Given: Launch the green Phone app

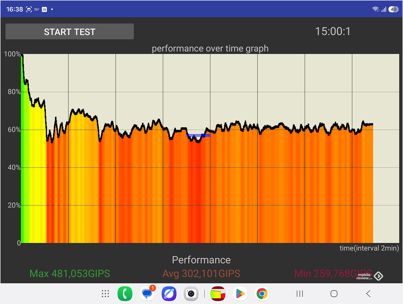Looking at the screenshot, I should click(x=125, y=294).
